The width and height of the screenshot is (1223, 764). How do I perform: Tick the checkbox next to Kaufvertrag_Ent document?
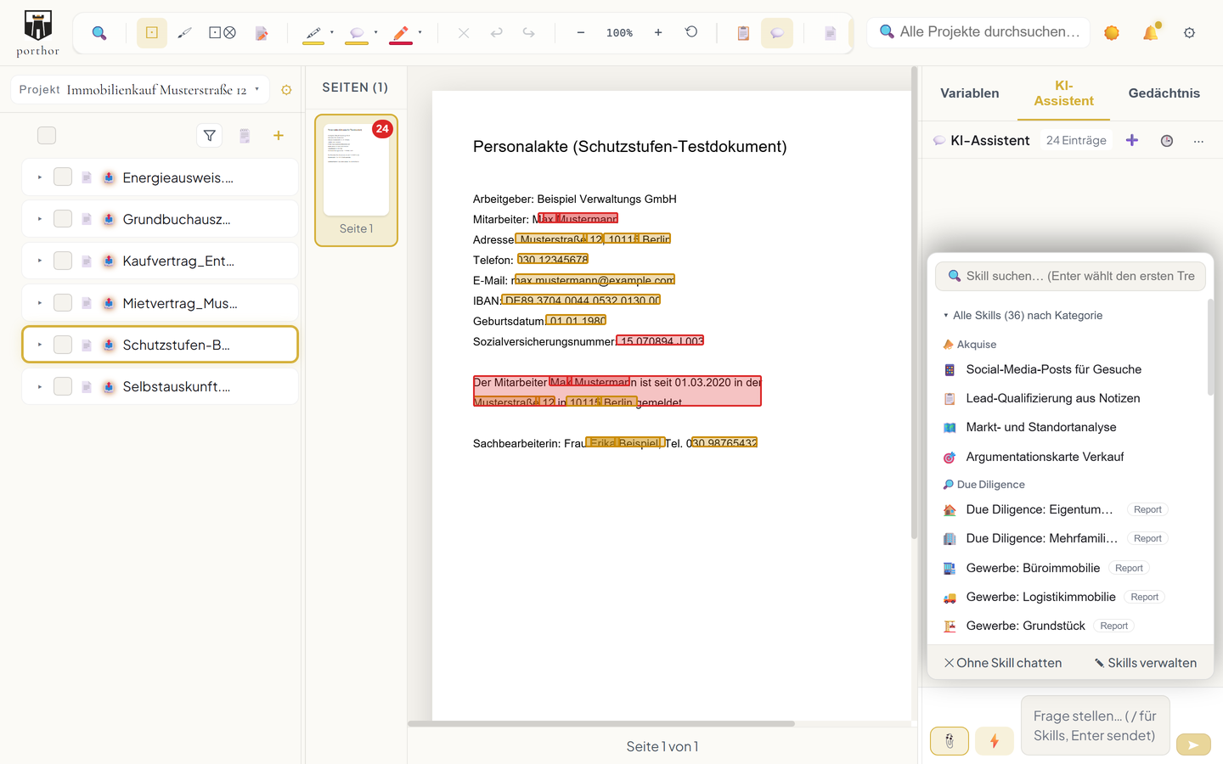click(63, 261)
